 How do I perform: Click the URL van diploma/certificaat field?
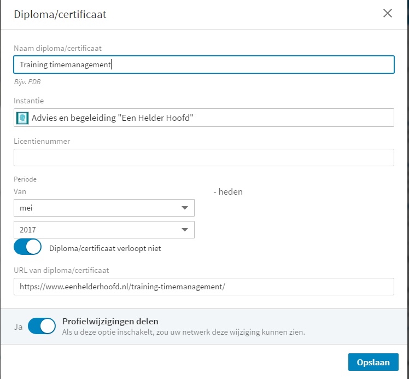pyautogui.click(x=204, y=287)
